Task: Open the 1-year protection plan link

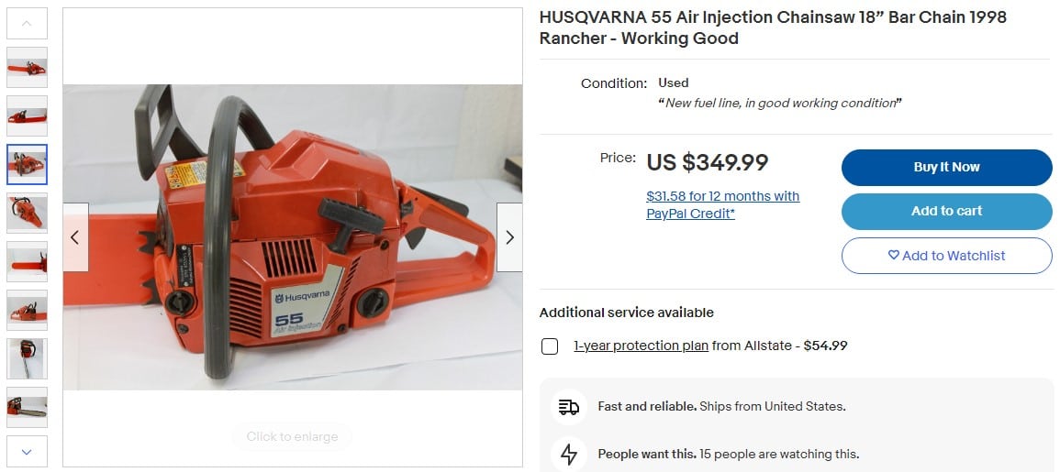Action: pyautogui.click(x=641, y=346)
